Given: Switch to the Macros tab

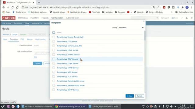Looking at the screenshot, I should click(x=30, y=39).
